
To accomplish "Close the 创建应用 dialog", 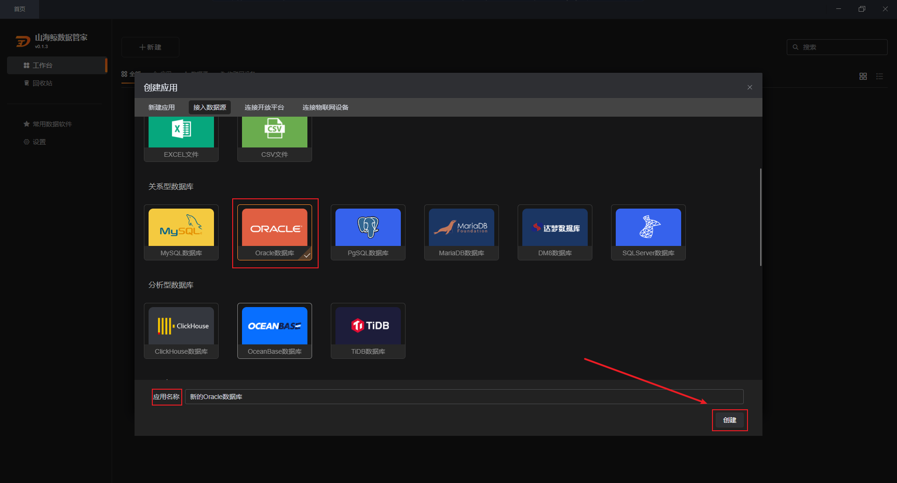I will (x=750, y=87).
